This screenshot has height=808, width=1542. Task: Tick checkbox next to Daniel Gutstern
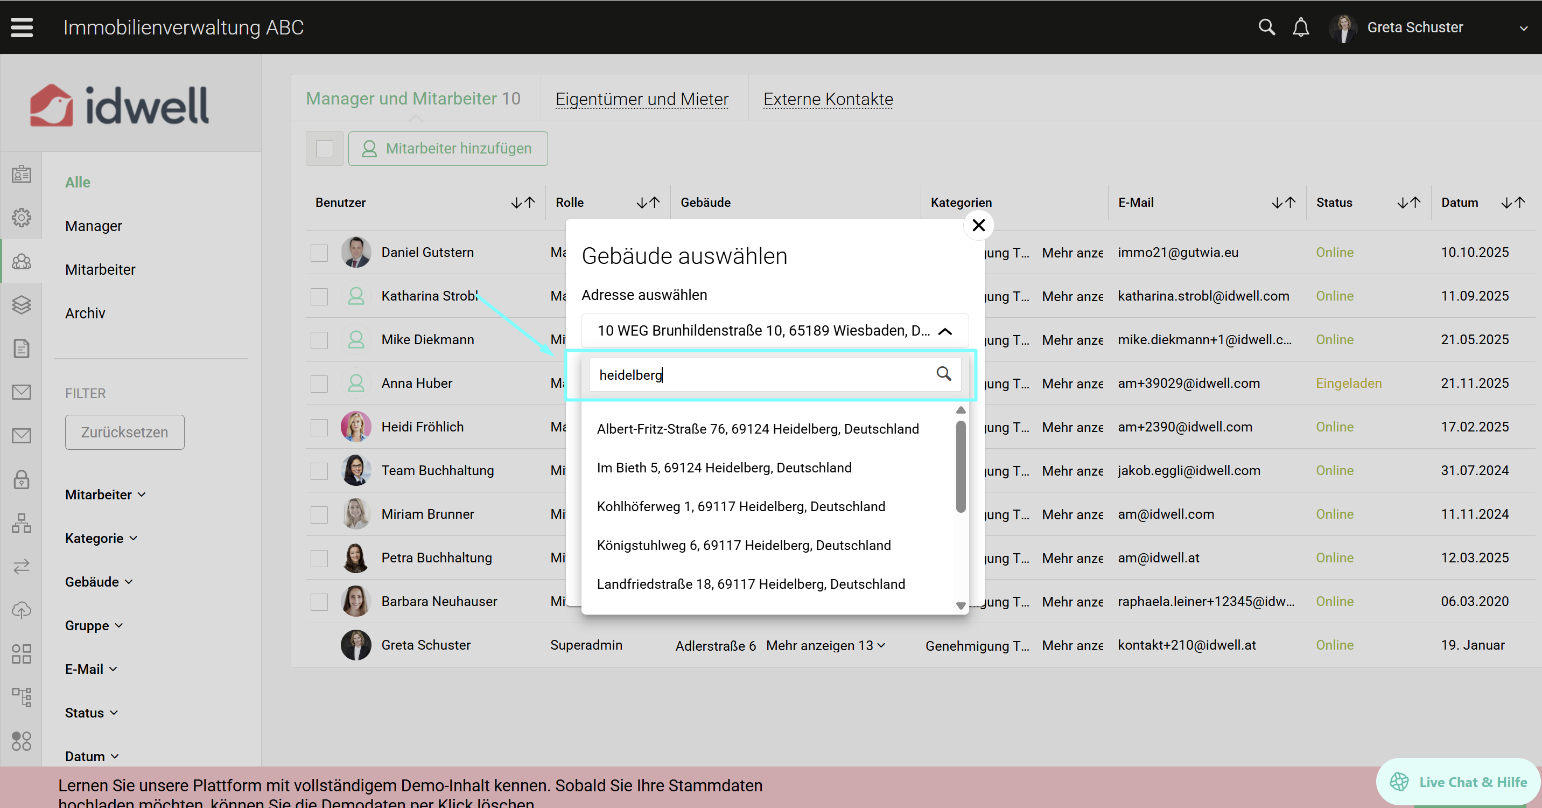(x=319, y=253)
